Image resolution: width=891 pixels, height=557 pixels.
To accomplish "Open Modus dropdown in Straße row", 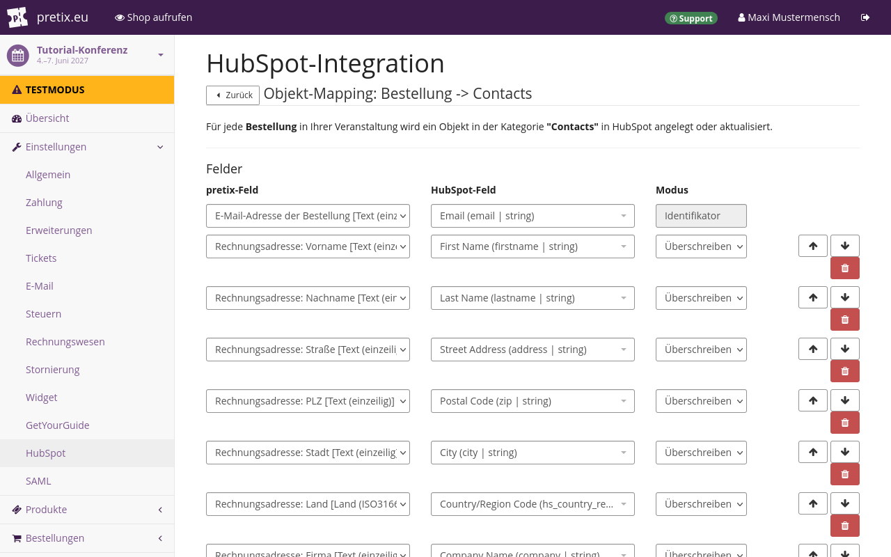I will tap(701, 350).
